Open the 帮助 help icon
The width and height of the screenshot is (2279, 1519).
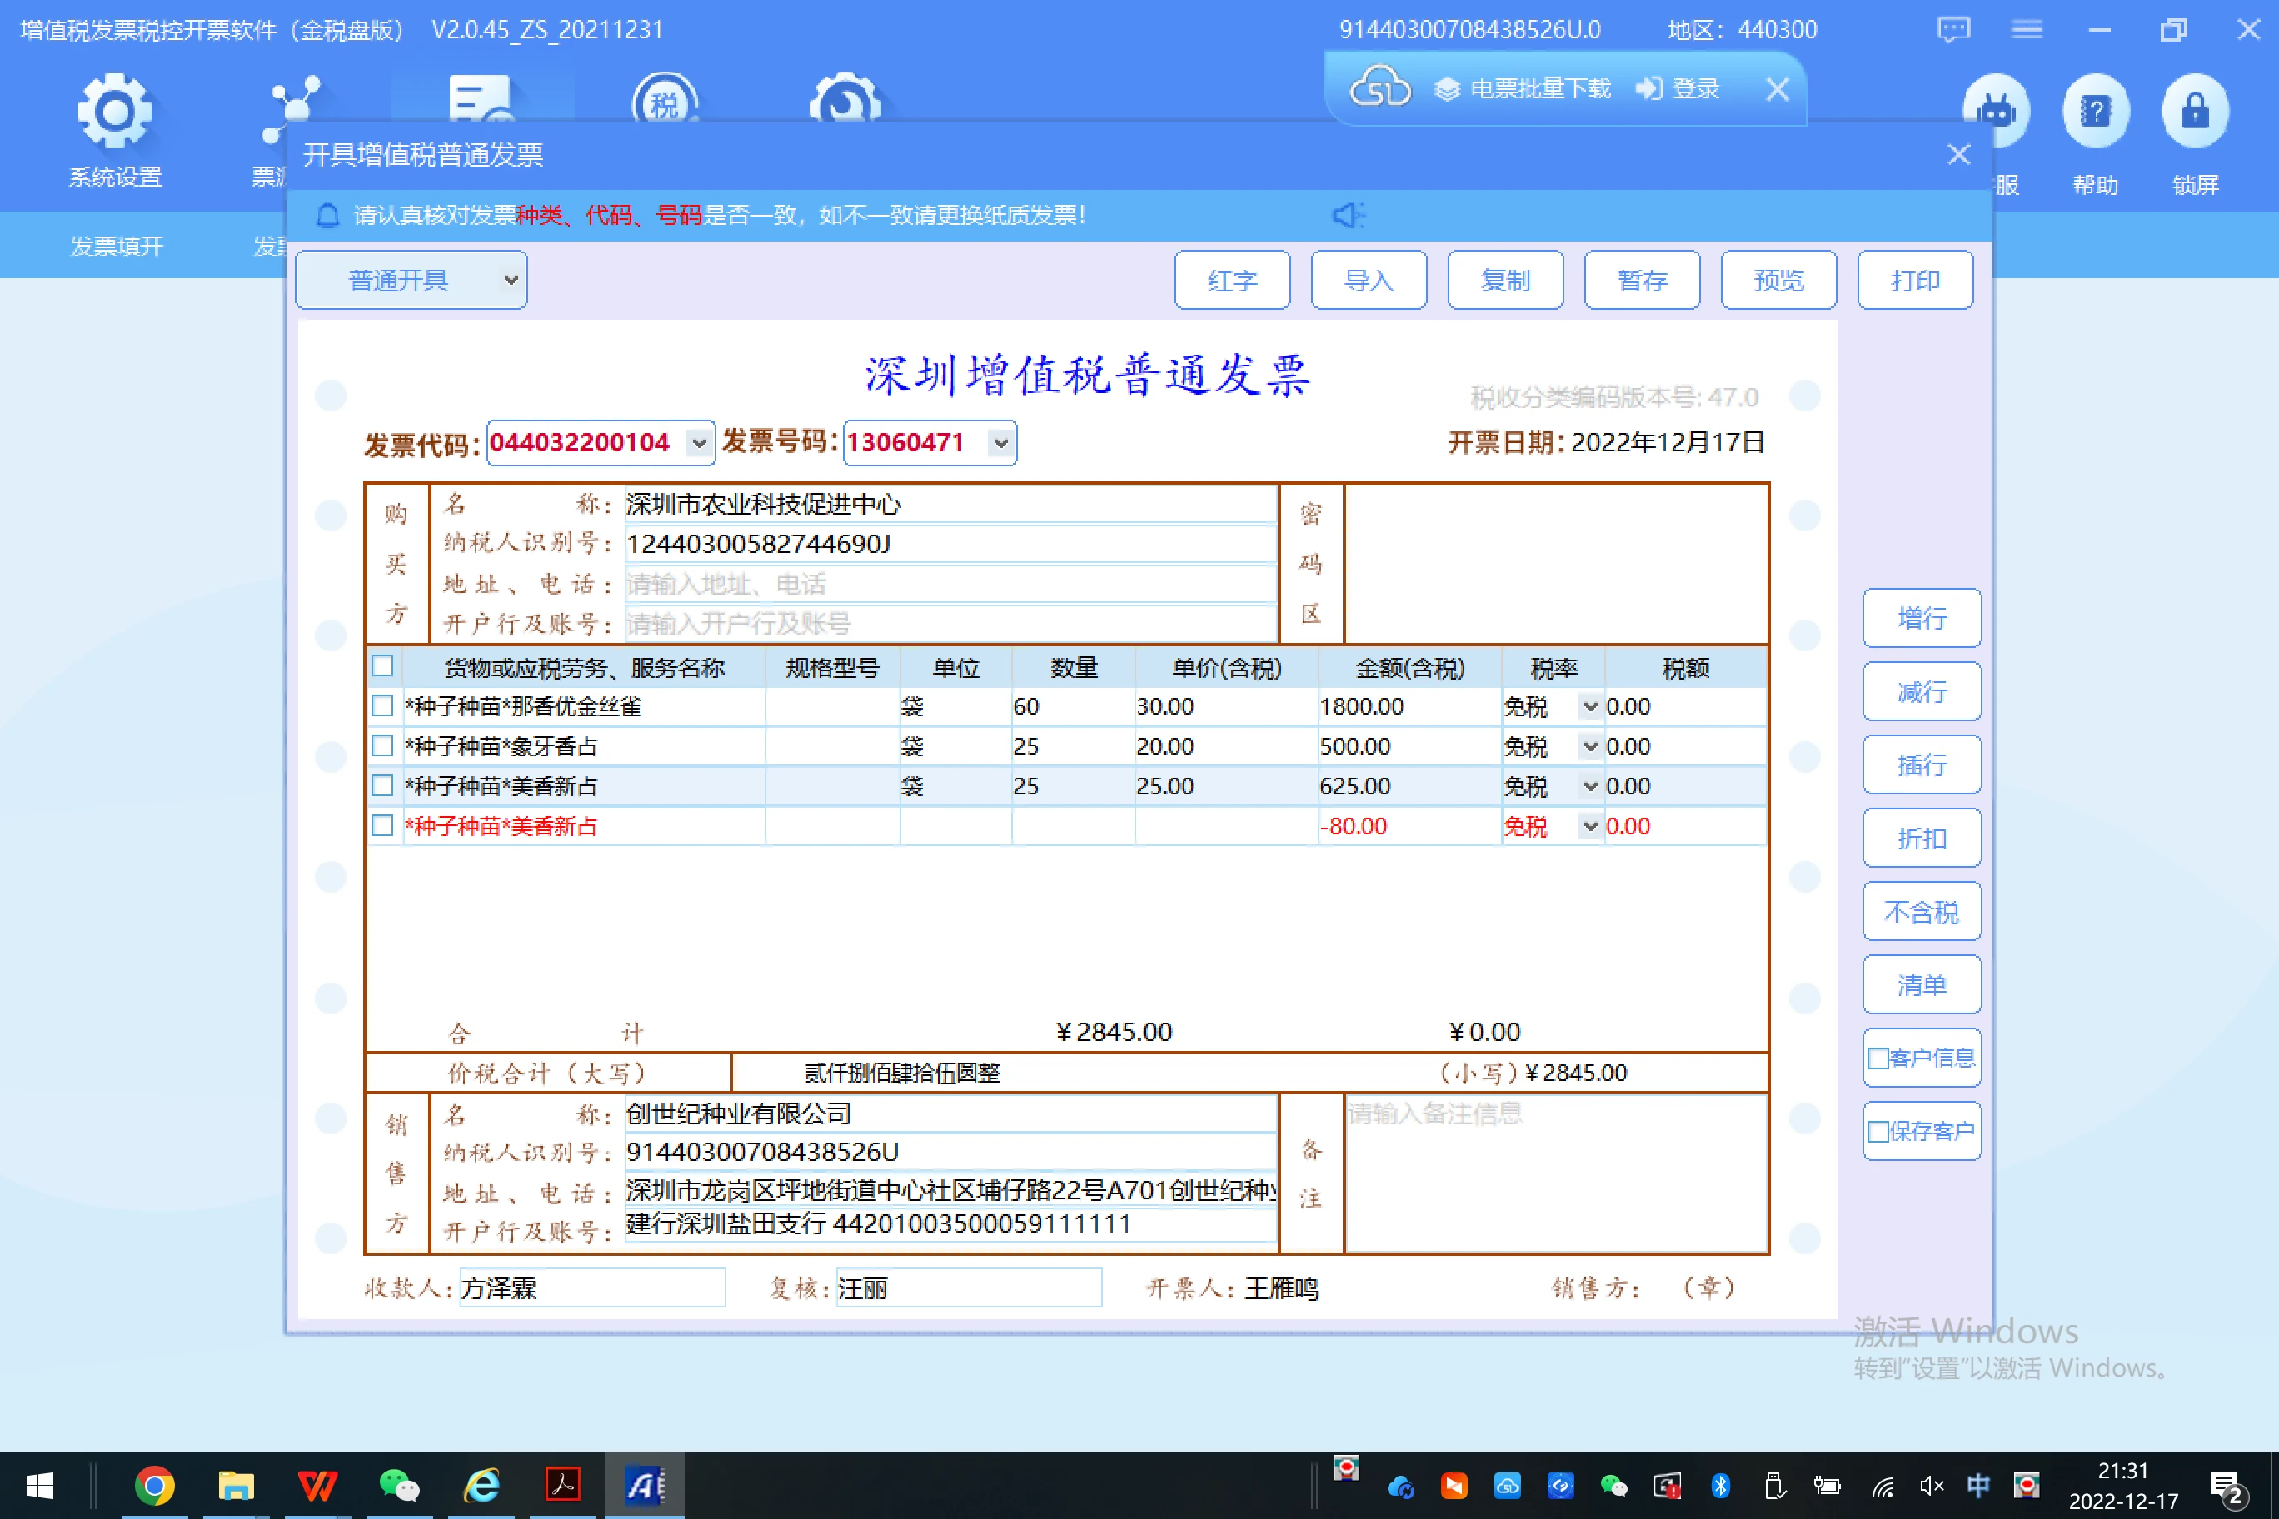coord(2096,108)
